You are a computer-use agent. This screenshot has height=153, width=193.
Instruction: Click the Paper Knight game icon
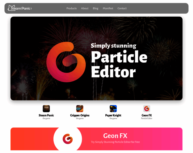pos(113,109)
